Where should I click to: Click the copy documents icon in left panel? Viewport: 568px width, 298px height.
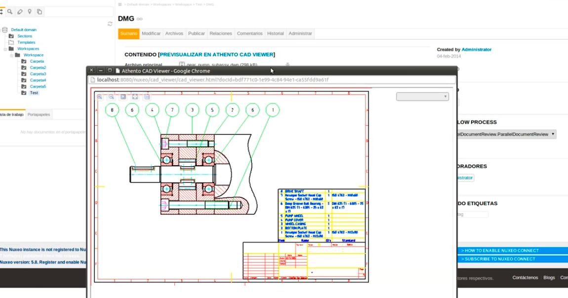(40, 11)
